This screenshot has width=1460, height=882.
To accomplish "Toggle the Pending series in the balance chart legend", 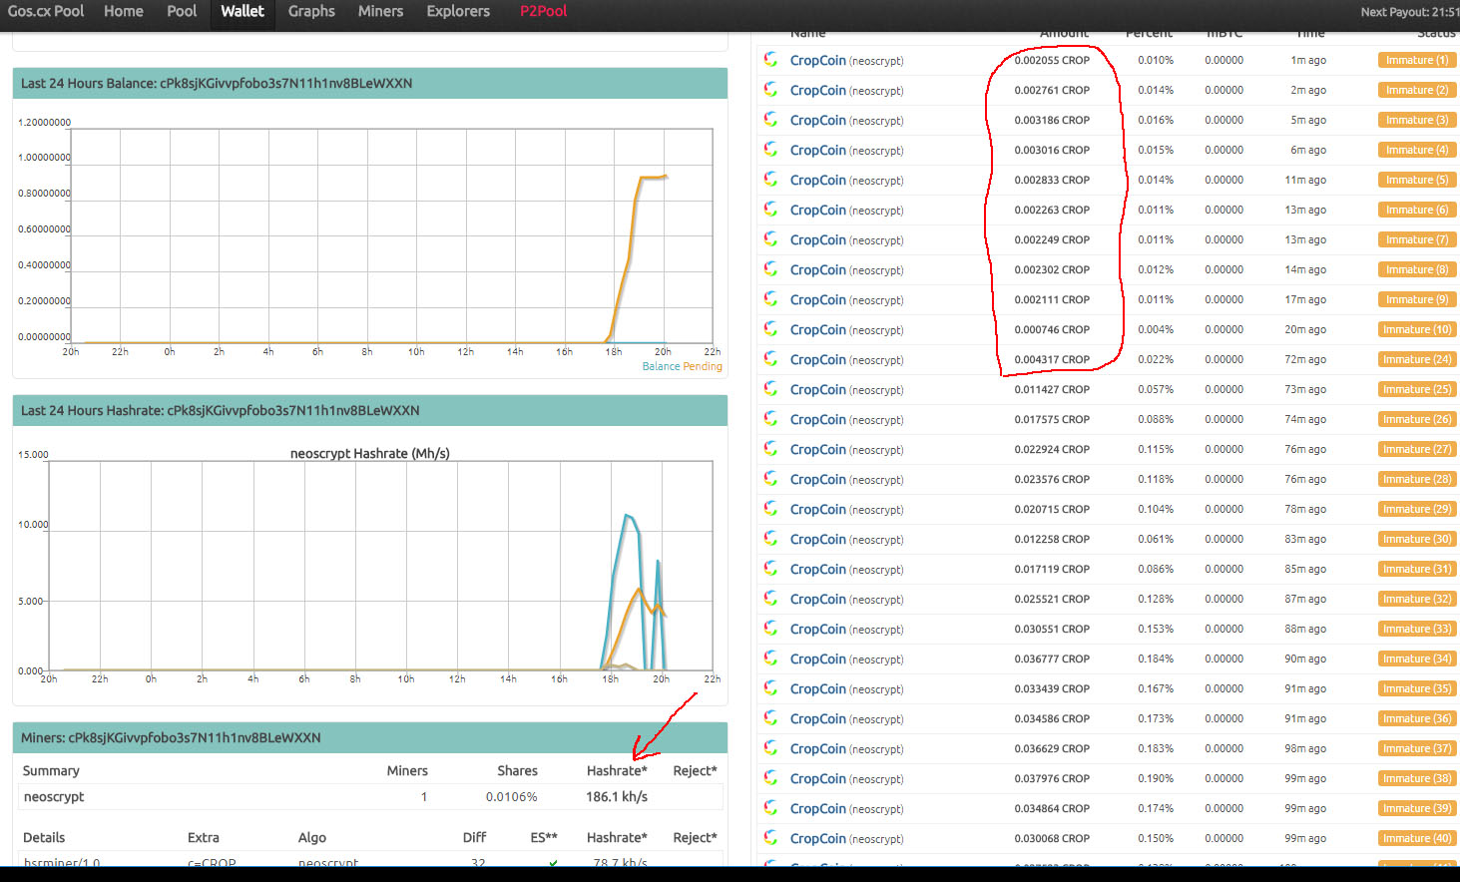I will point(703,366).
